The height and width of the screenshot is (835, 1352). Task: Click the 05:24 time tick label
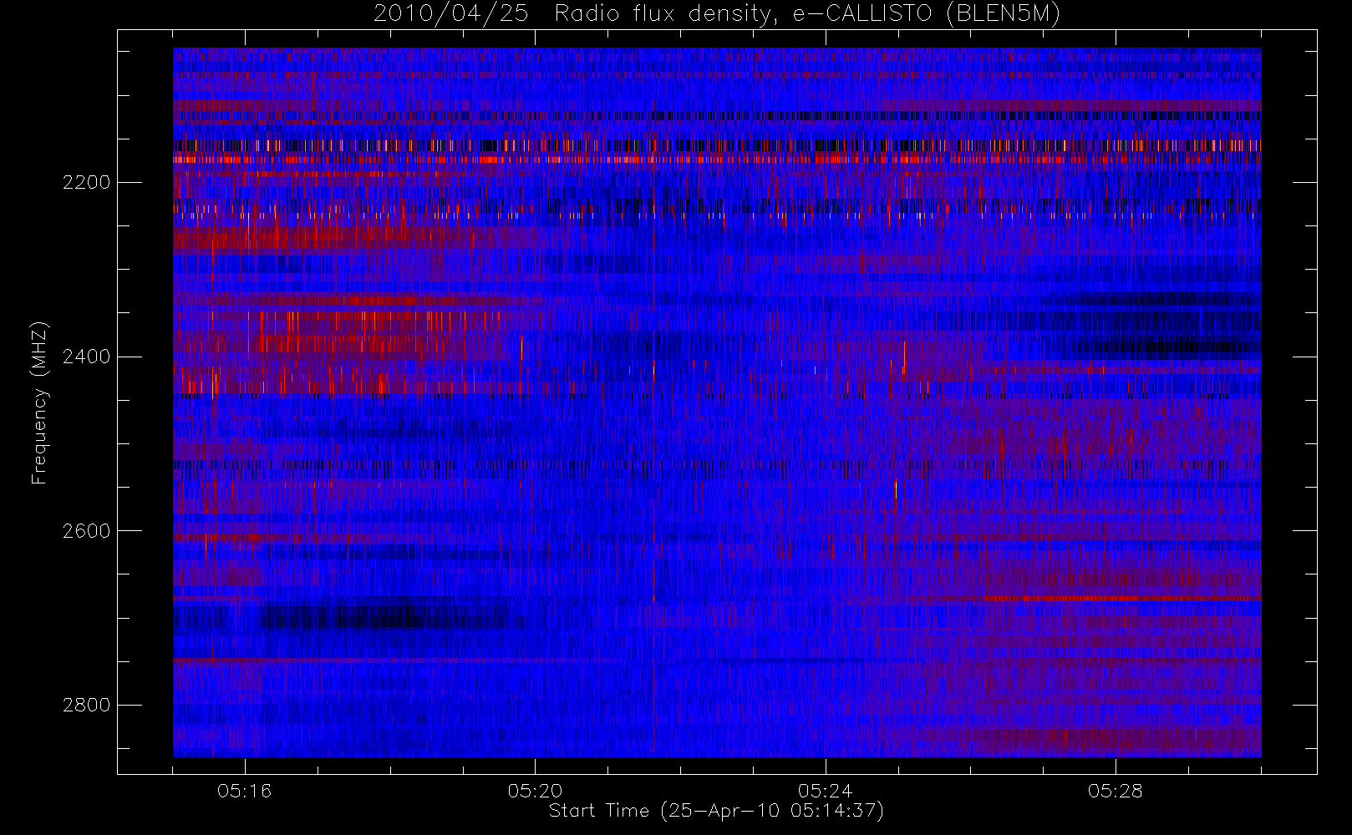pyautogui.click(x=826, y=791)
